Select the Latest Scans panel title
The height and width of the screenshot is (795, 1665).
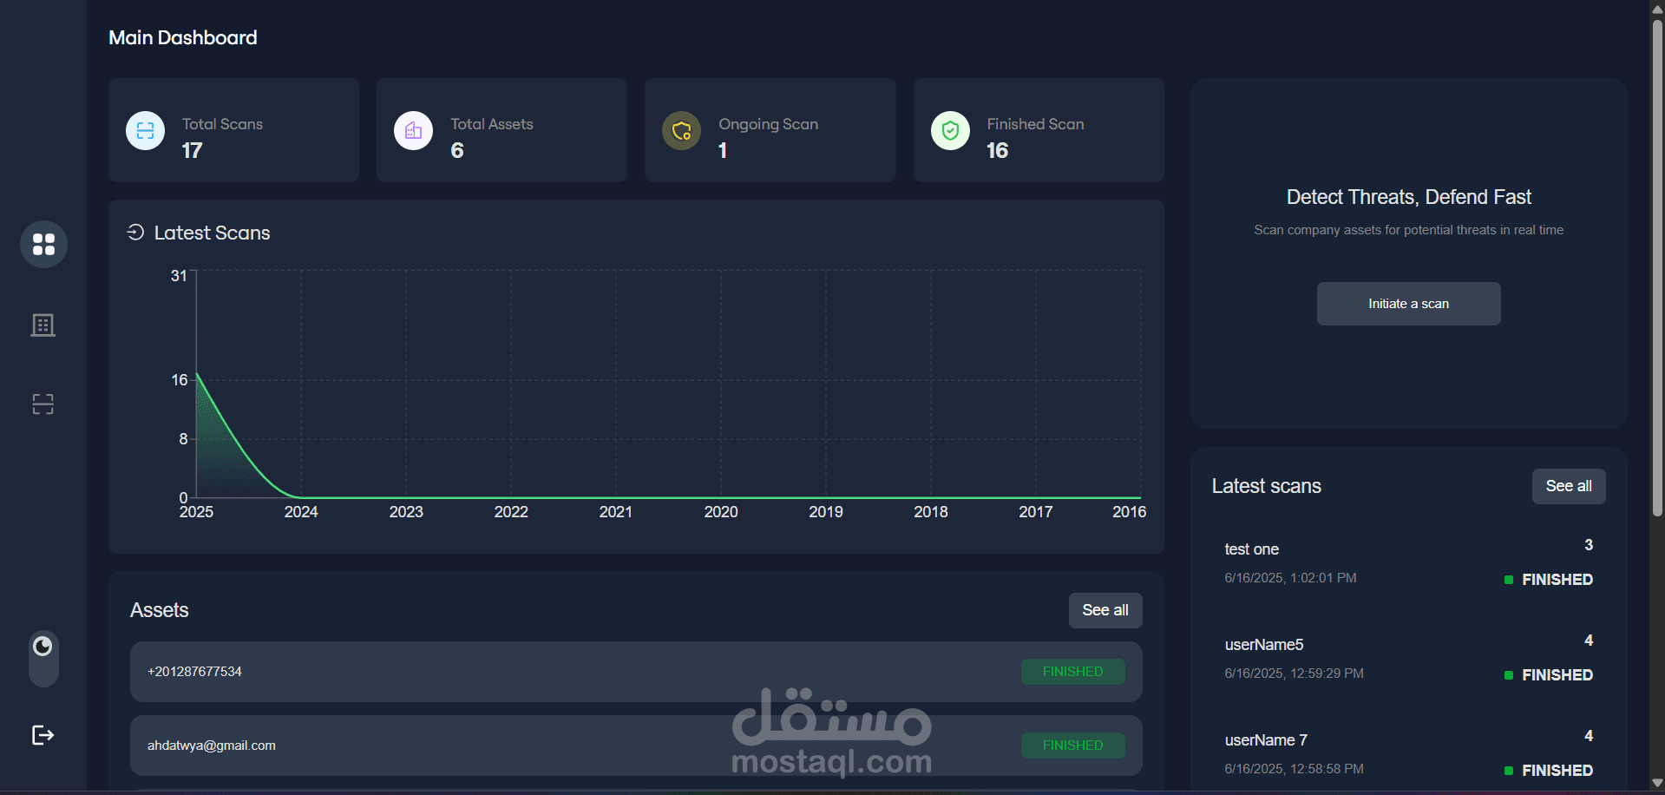(x=212, y=233)
